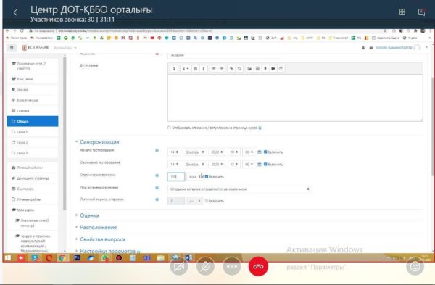Open the end-of-test calendar picker
This screenshot has width=435, height=285.
(x=260, y=165)
